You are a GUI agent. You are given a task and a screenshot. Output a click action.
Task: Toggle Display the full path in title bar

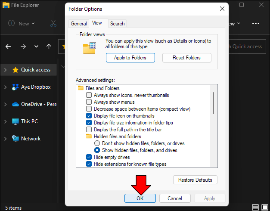click(89, 130)
